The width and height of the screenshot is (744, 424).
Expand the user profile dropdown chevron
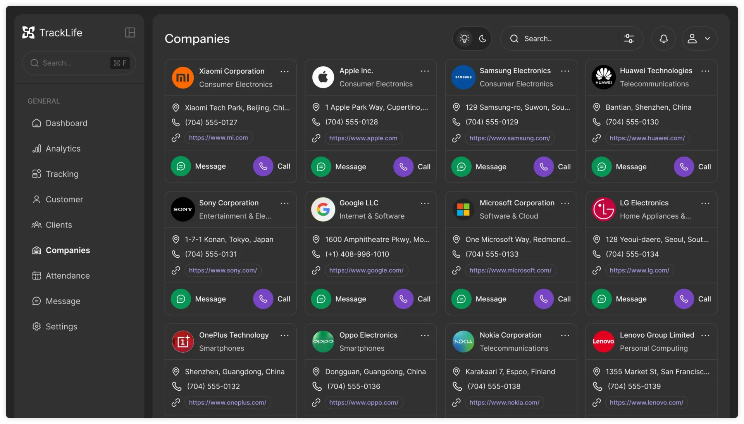point(707,39)
